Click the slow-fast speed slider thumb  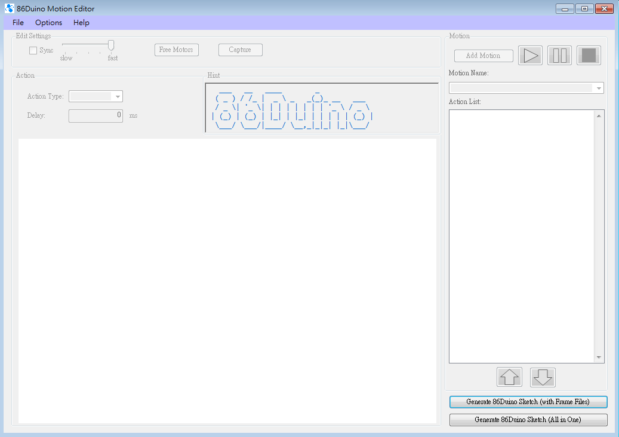click(x=111, y=45)
